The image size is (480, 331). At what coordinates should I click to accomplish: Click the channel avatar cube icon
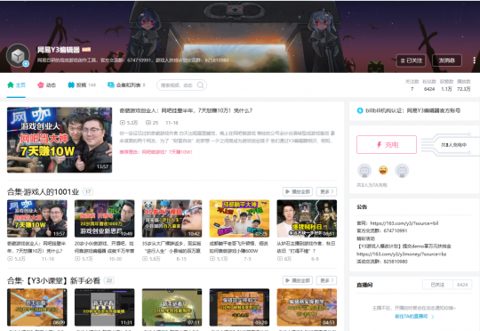18,55
